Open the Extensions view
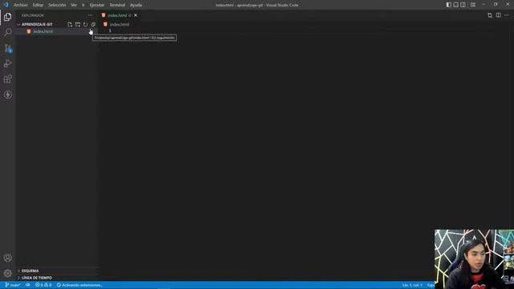 [x=7, y=79]
